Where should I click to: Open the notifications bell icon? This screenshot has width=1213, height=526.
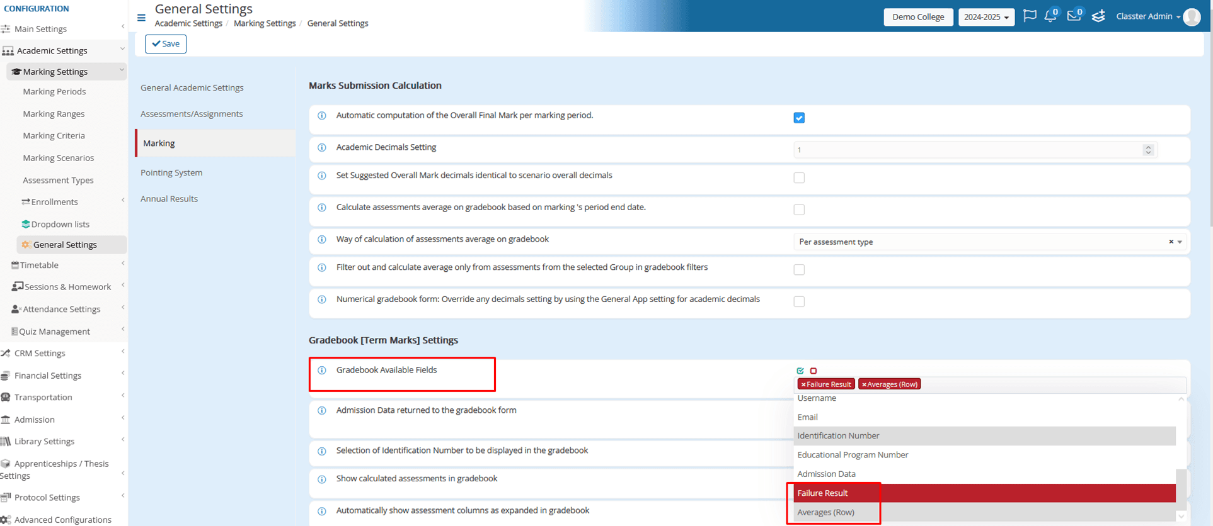[x=1050, y=16]
